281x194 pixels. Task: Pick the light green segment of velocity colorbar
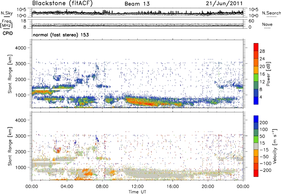click(x=256, y=139)
